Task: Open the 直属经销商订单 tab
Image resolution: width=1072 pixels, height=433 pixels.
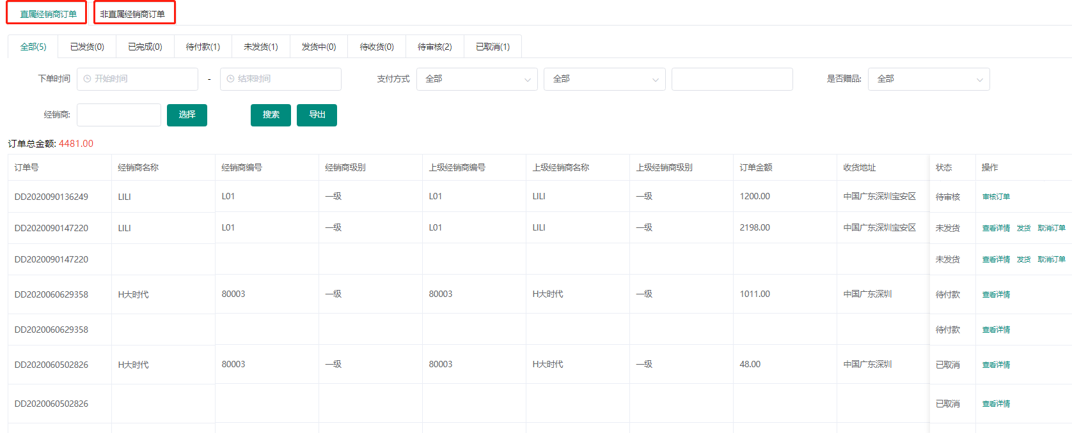Action: (x=48, y=13)
